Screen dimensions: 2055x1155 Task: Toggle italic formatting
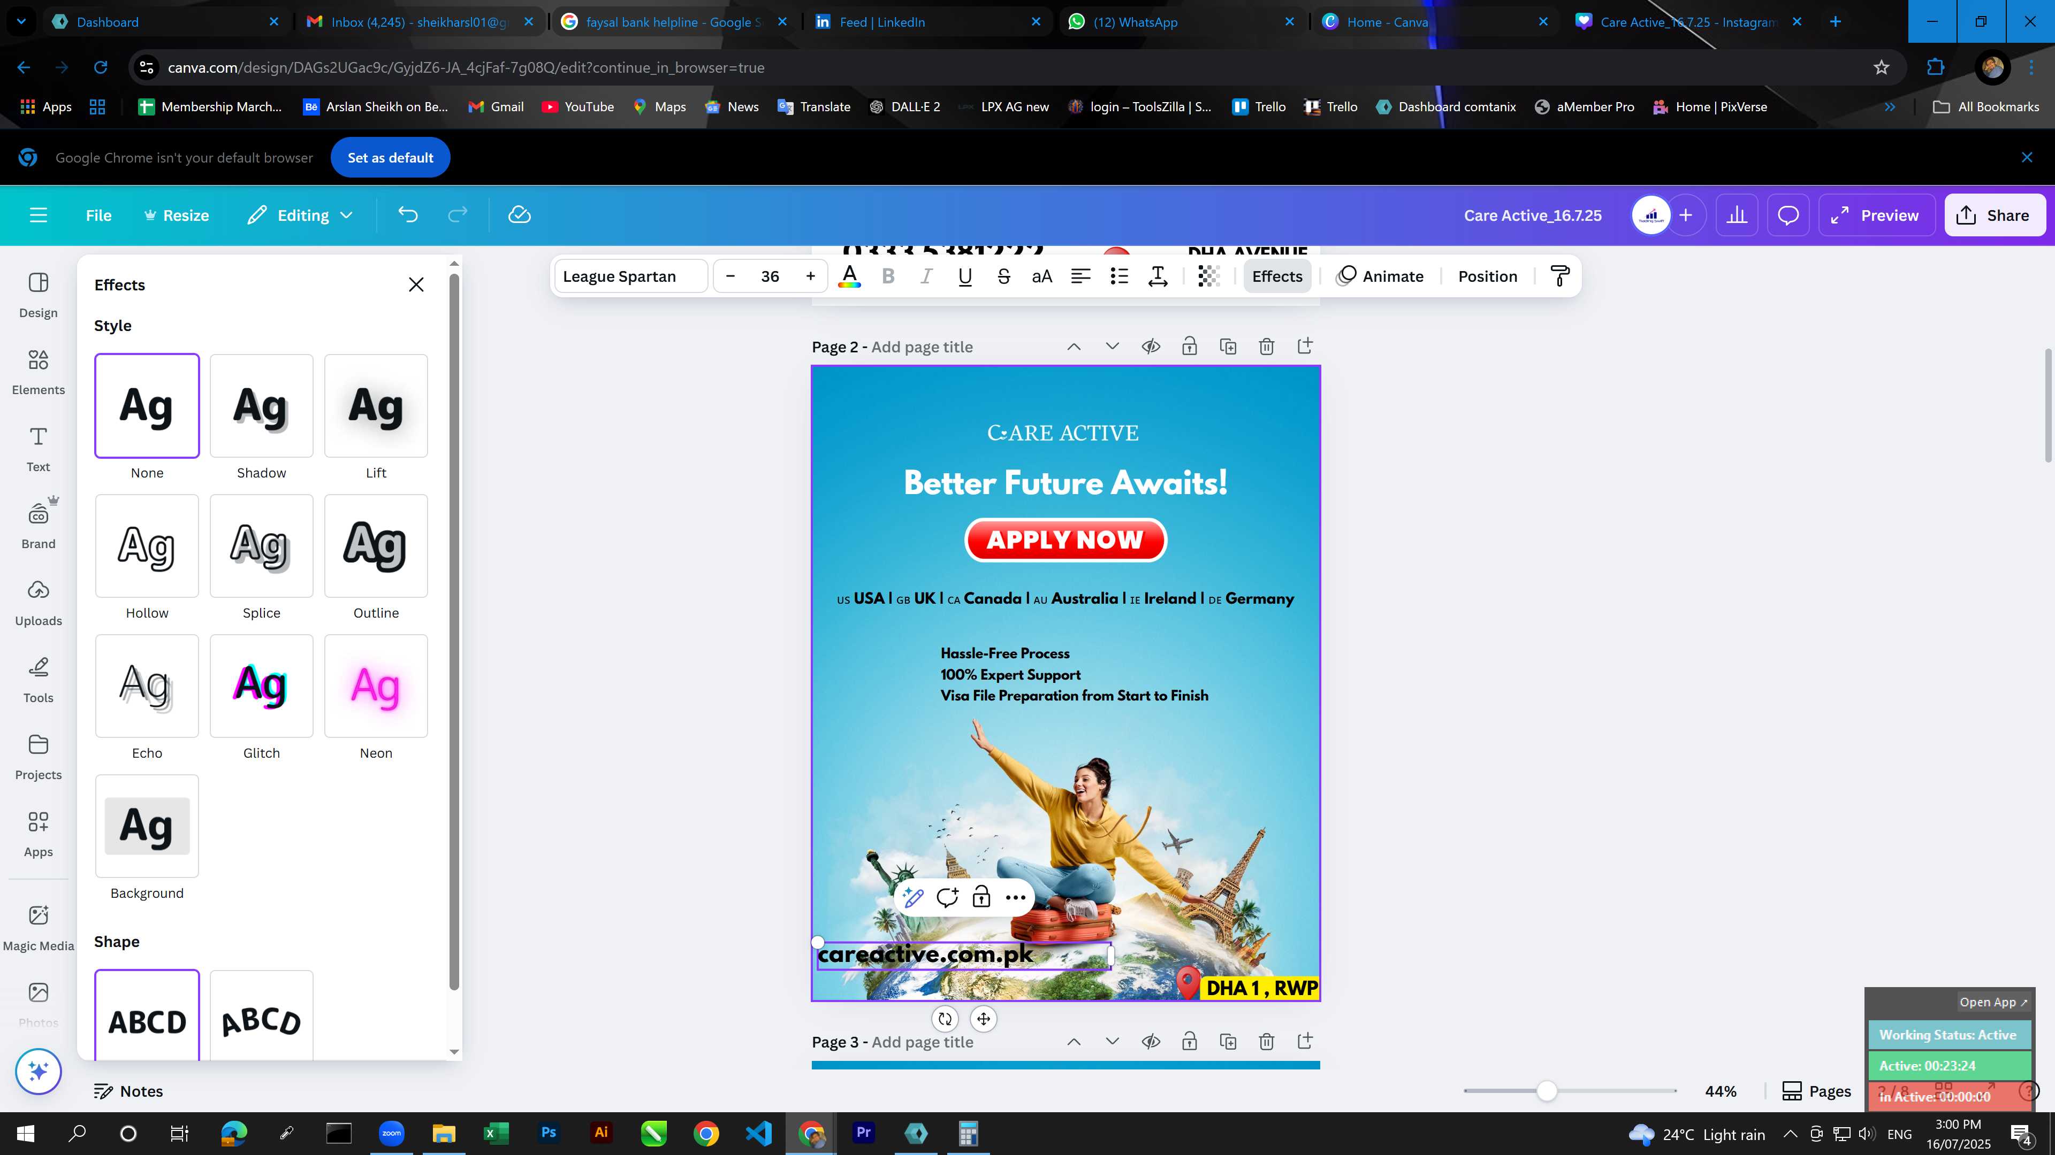point(926,276)
